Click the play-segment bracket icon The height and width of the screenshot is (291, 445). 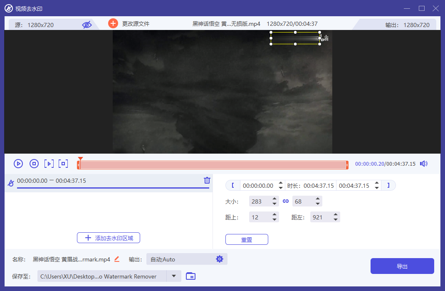tap(49, 164)
